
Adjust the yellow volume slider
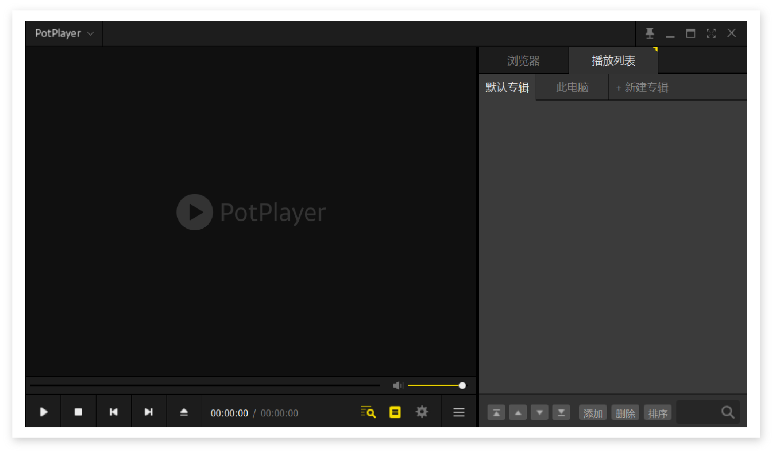pos(437,385)
